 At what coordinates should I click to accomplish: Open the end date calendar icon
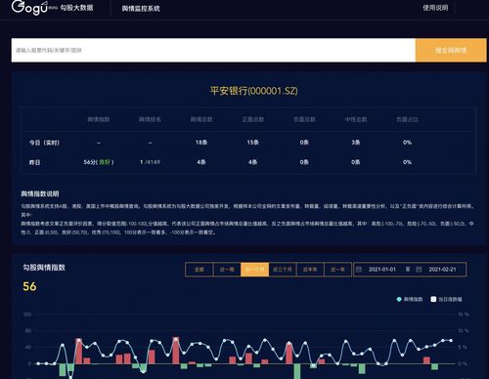[419, 270]
